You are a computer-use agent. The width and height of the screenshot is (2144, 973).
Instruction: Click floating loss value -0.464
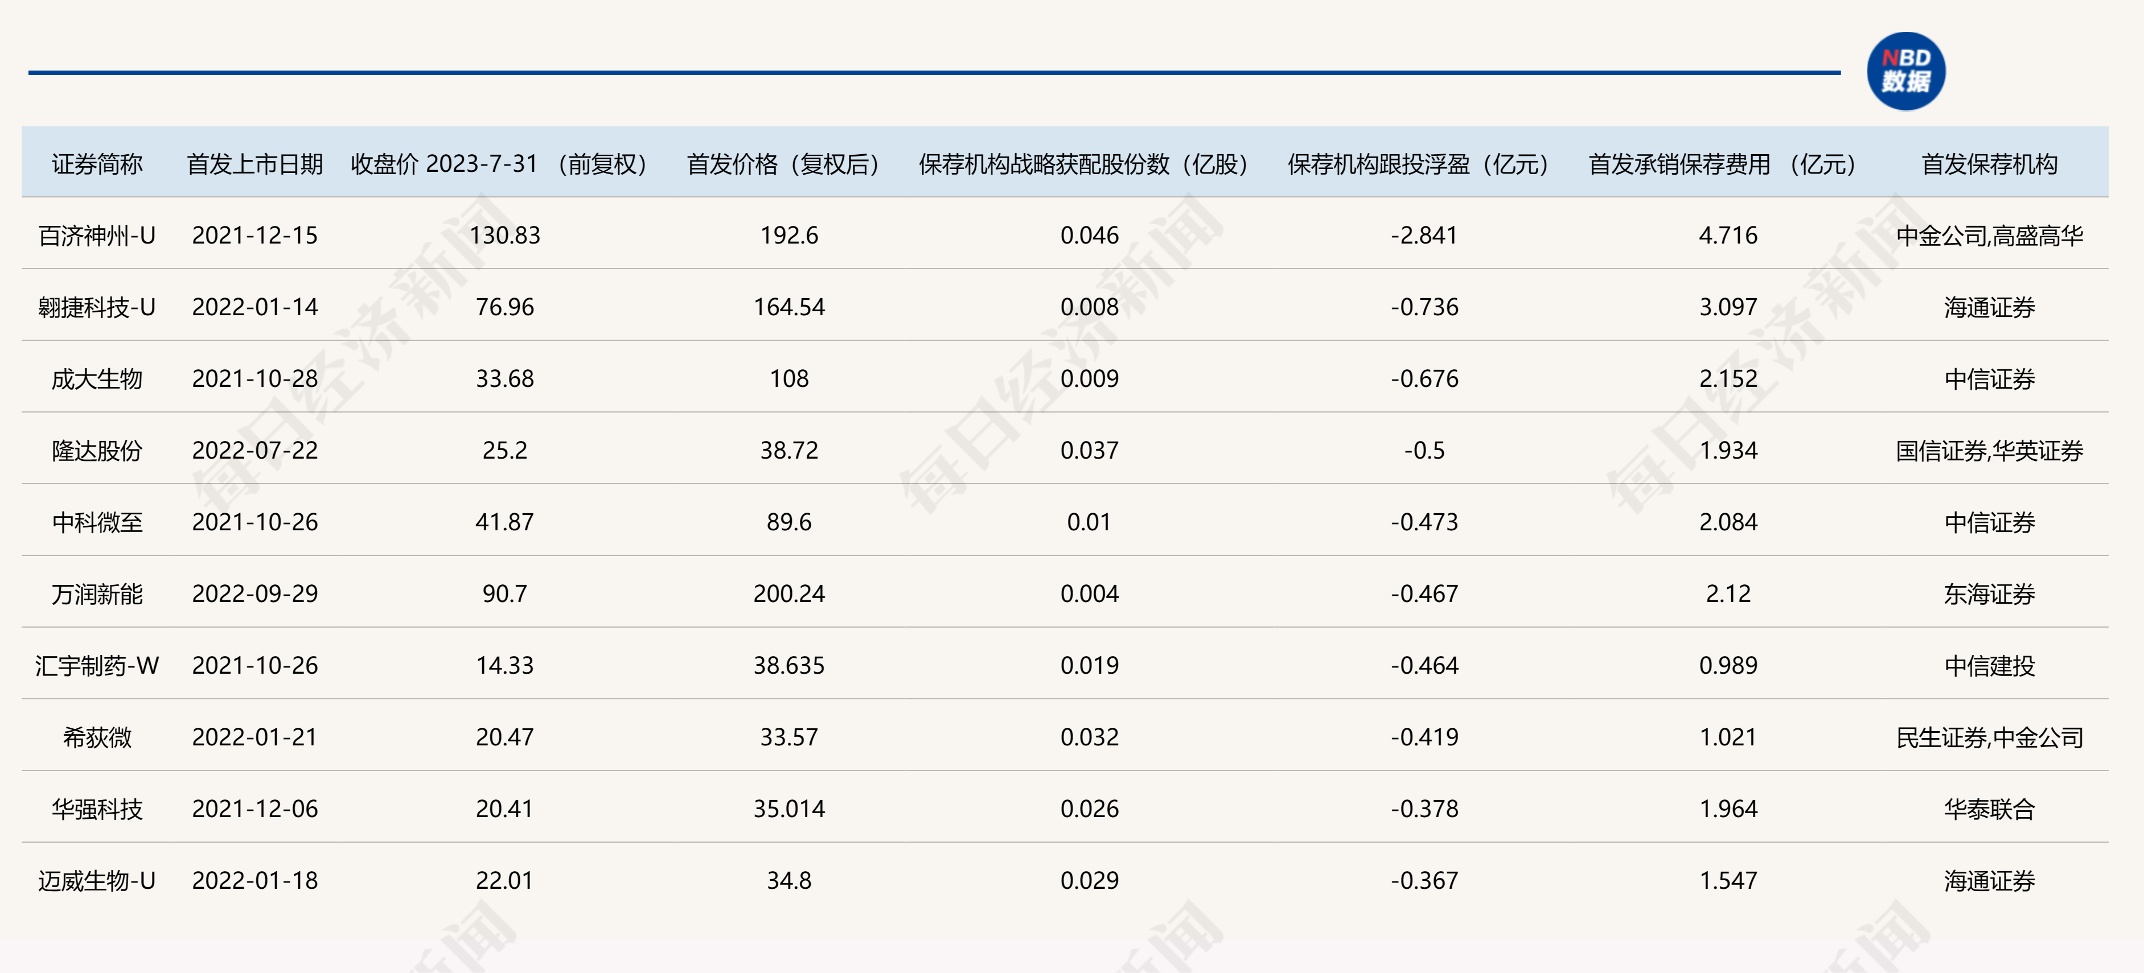click(1424, 665)
